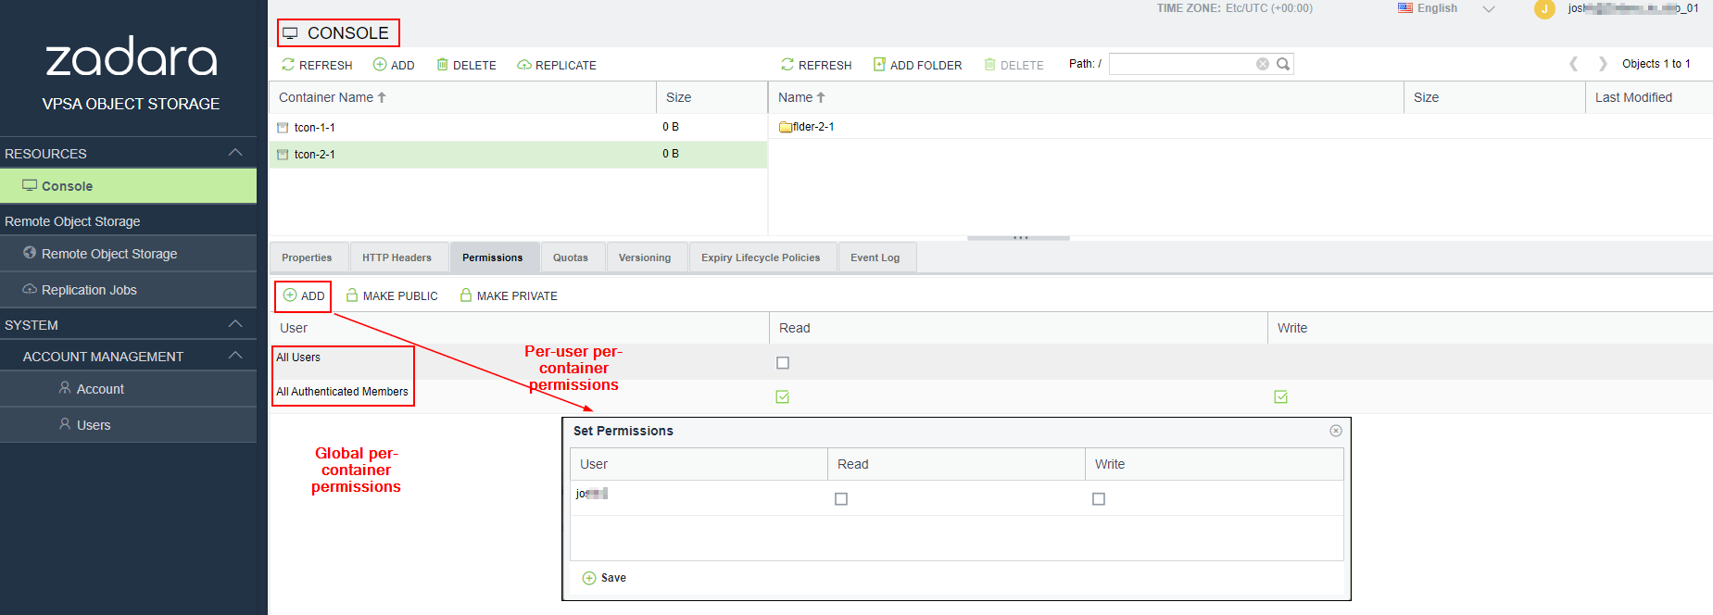Open the English language dropdown
This screenshot has width=1713, height=615.
[1445, 8]
